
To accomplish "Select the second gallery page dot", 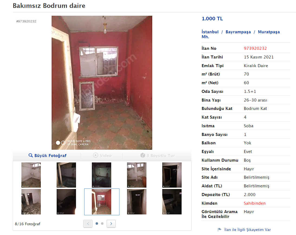I will click(x=102, y=223).
